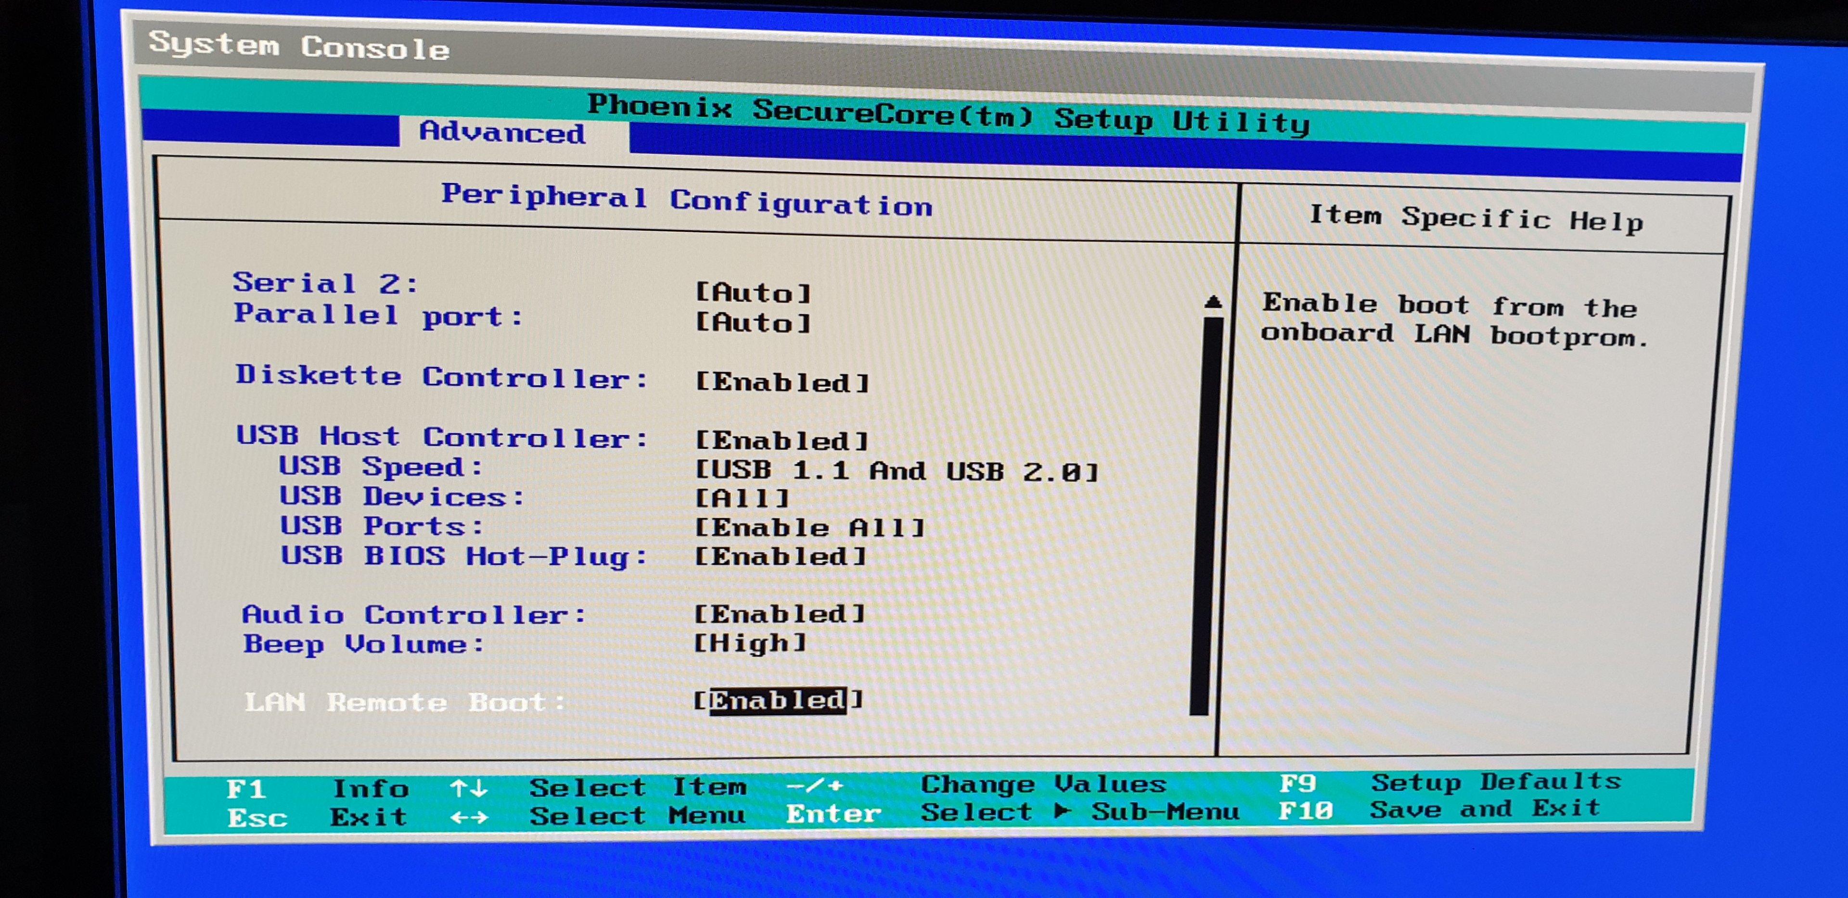Toggle USB BIOS Hot-Plug Enabled value
Image resolution: width=1848 pixels, height=898 pixels.
click(x=781, y=557)
